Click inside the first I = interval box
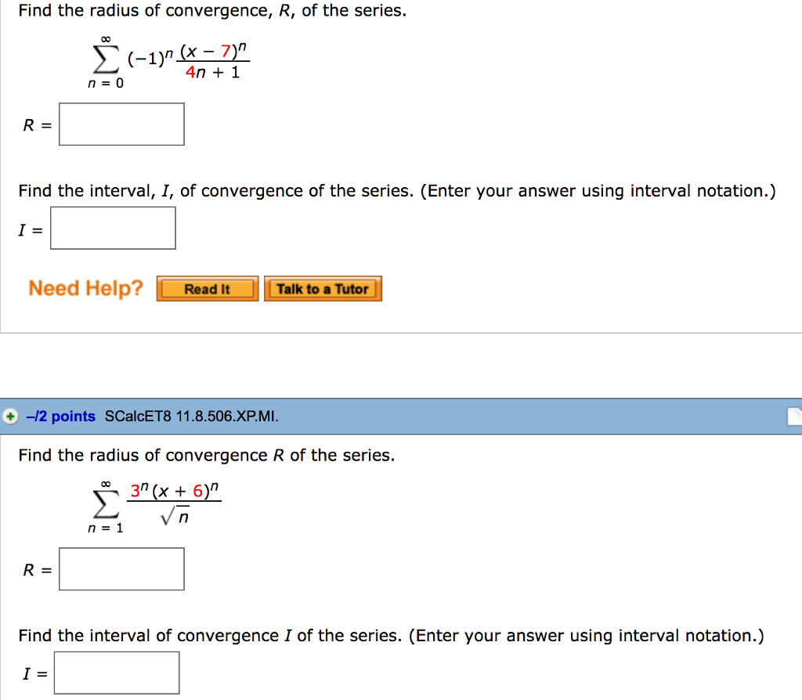The height and width of the screenshot is (700, 802). (112, 228)
